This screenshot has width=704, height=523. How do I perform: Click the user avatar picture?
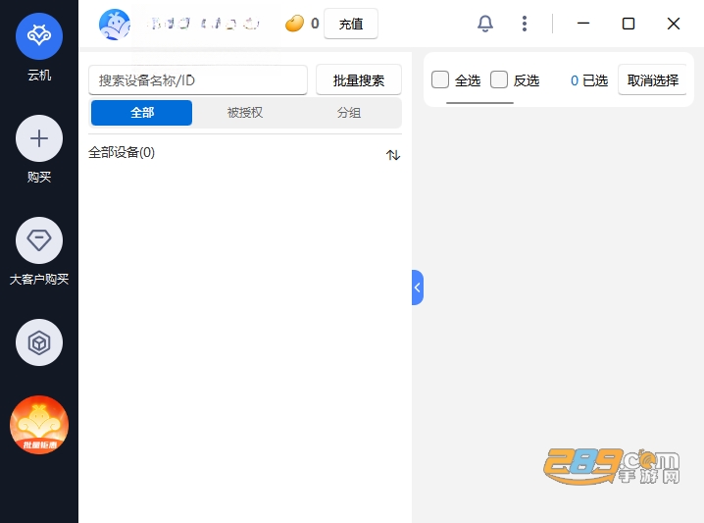pyautogui.click(x=115, y=25)
